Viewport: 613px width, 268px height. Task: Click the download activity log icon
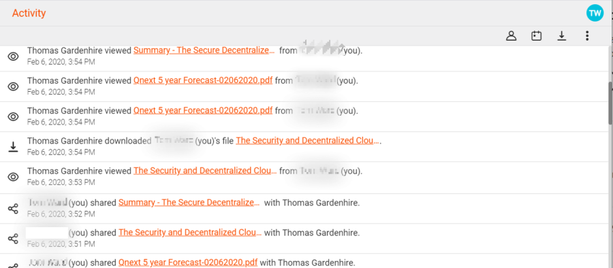click(x=562, y=36)
